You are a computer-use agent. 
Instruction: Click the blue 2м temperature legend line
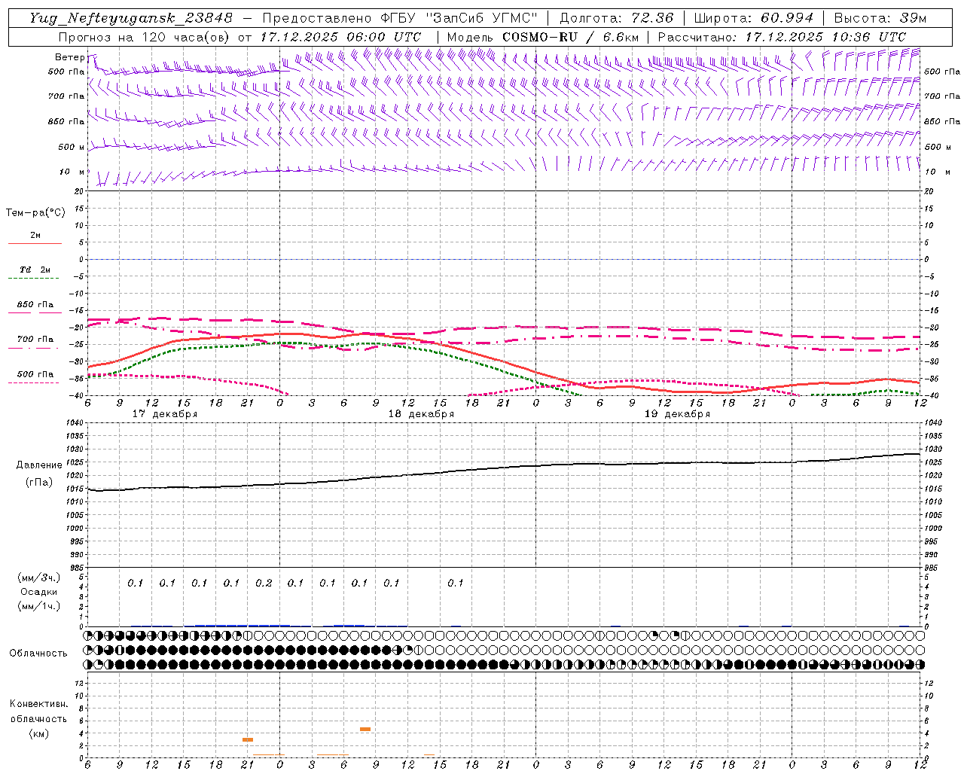click(35, 242)
